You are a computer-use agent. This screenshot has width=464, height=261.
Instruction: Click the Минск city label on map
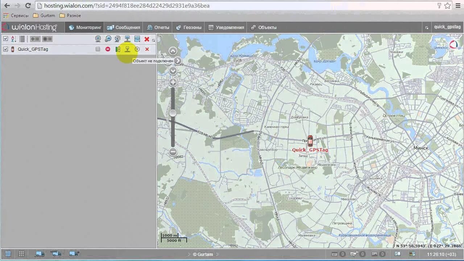coord(421,148)
